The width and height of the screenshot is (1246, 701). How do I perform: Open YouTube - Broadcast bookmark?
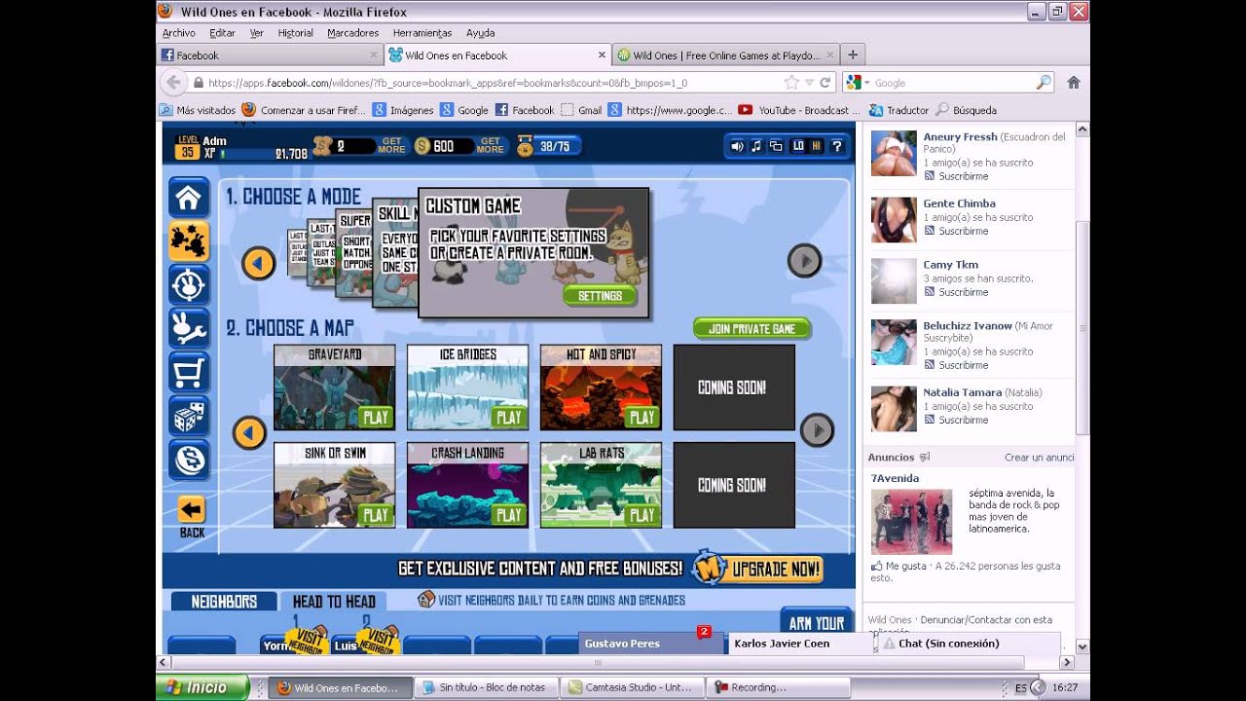point(799,110)
